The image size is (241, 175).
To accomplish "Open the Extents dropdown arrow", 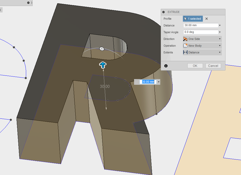I will point(220,52).
